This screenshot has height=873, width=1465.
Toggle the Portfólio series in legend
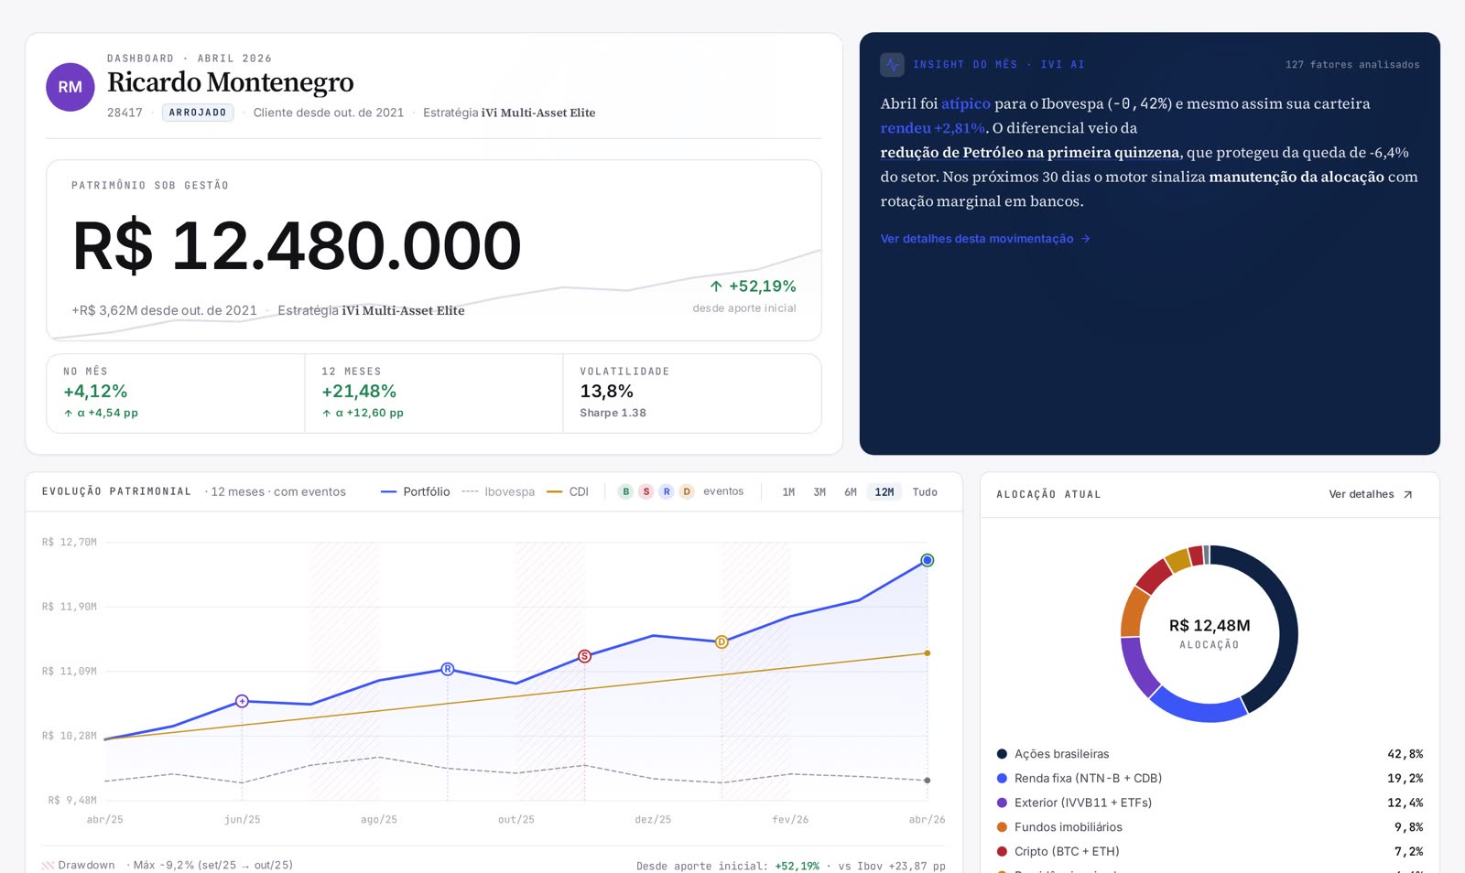coord(416,491)
